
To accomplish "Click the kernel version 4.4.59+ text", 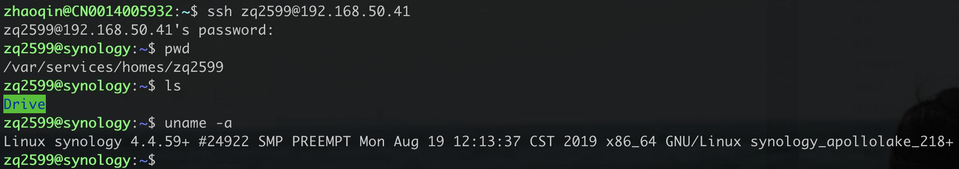I will coord(160,142).
